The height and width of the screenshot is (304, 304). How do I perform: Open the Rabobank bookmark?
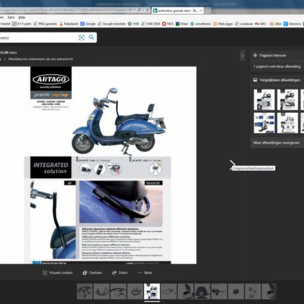click(69, 24)
